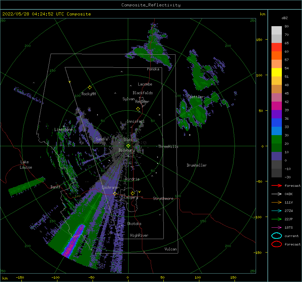Click the Vulcan label

[170, 249]
